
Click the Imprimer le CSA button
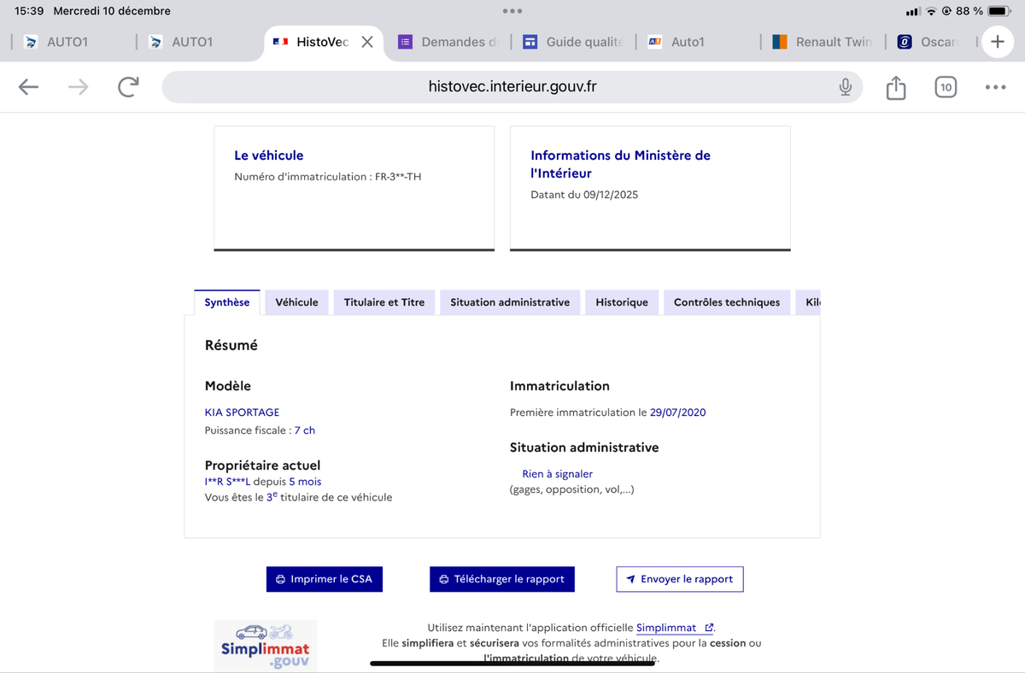tap(324, 579)
